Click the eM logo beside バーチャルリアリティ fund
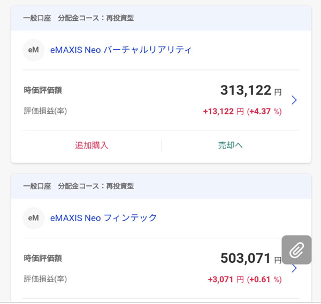Screen dimensions: 321x304 [33, 50]
